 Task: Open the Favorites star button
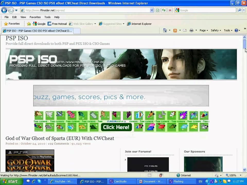click(12, 24)
